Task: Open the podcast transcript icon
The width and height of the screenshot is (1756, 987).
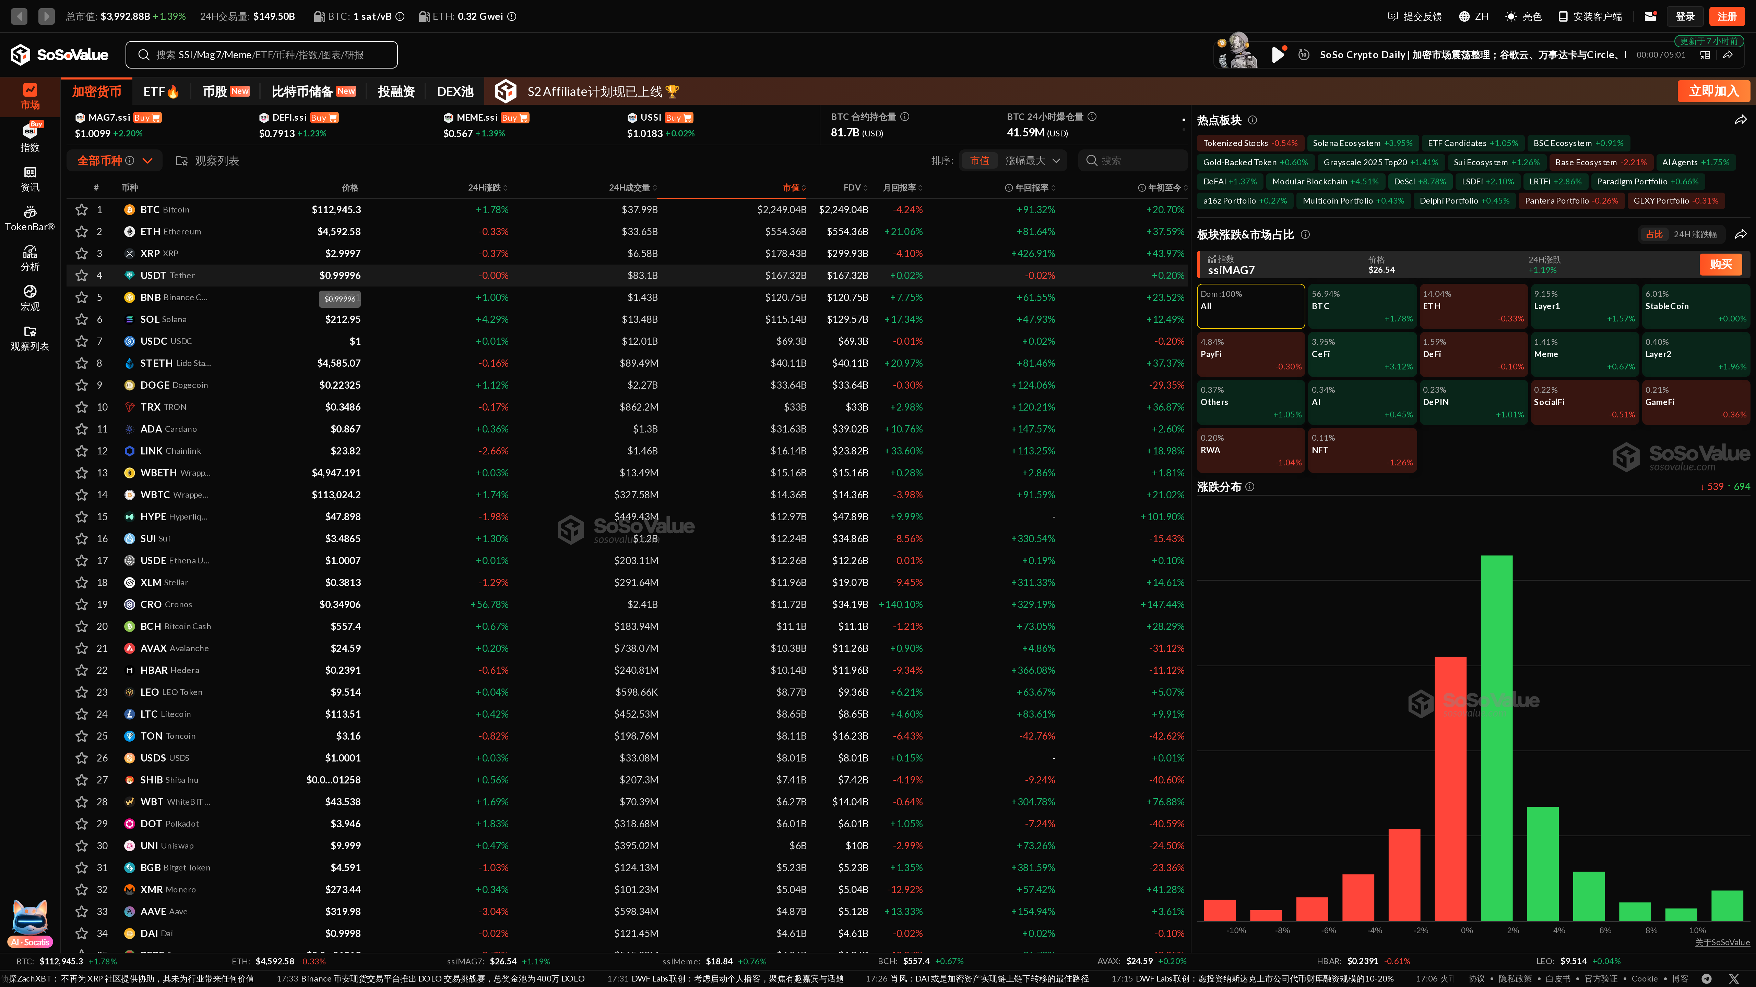Action: click(x=1705, y=54)
